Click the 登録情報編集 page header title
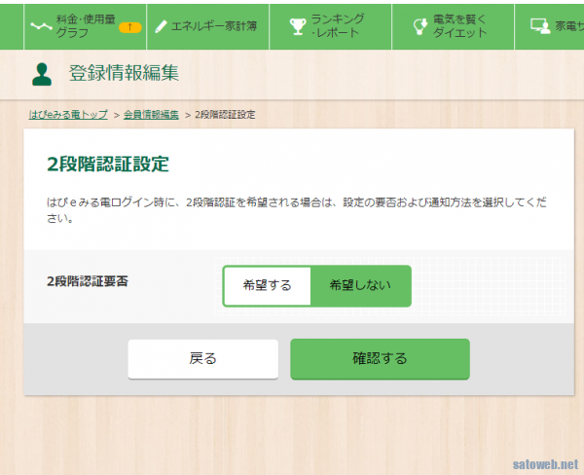584x475 pixels. click(125, 74)
